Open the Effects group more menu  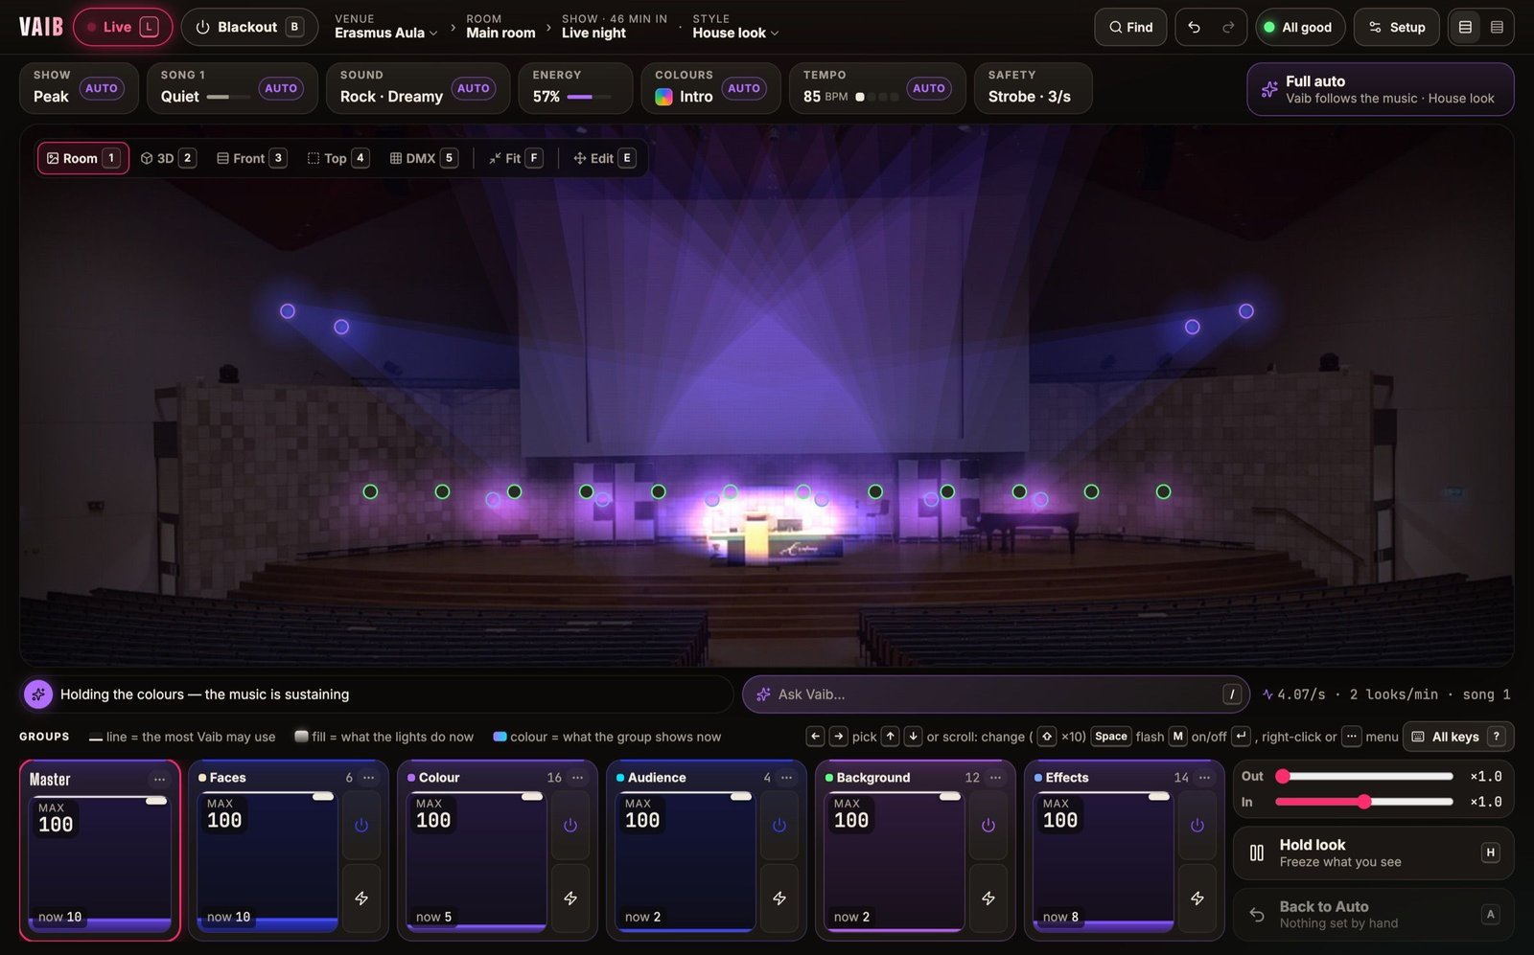(x=1204, y=778)
